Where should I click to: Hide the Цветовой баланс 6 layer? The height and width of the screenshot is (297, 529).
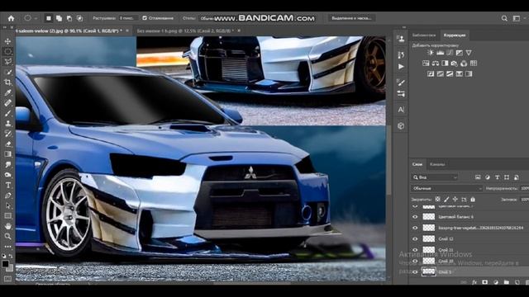[x=415, y=217]
